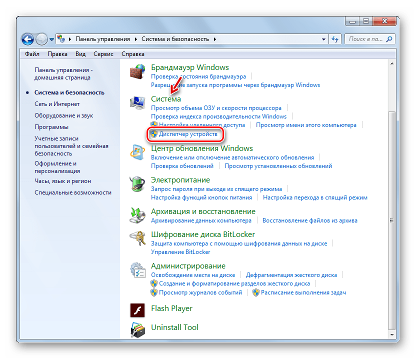
Task: Click the BitLocker drive with keys icon
Action: pos(137,238)
